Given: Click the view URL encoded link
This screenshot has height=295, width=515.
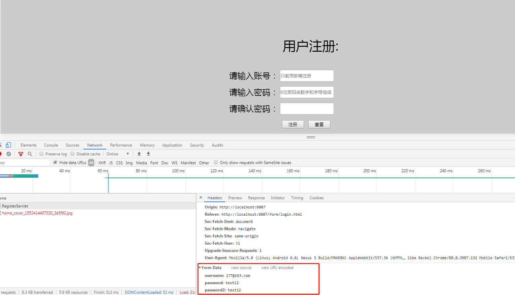Looking at the screenshot, I should point(277,268).
